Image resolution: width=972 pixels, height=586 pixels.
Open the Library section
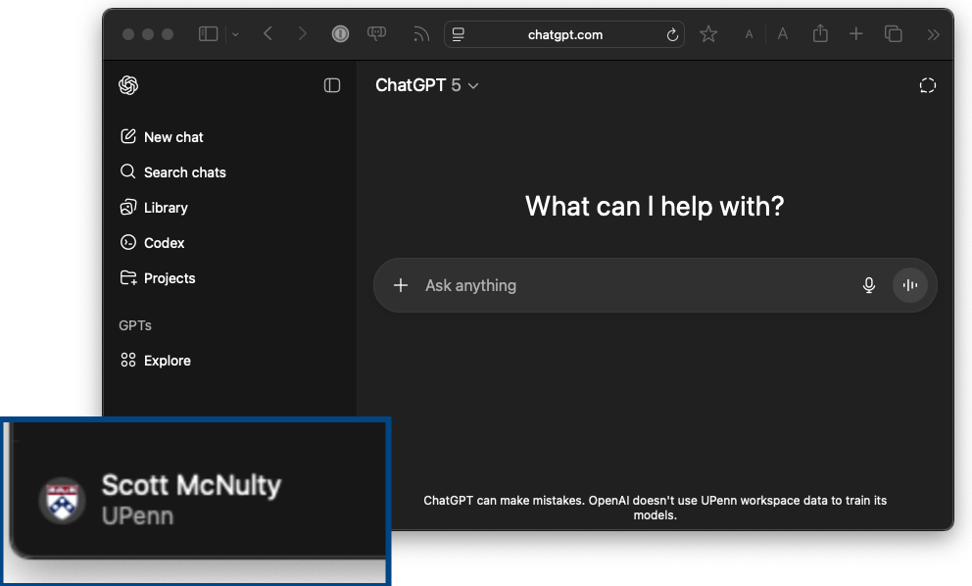click(154, 207)
